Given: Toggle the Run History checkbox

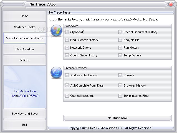Looking at the screenshot, I should 120,48.
